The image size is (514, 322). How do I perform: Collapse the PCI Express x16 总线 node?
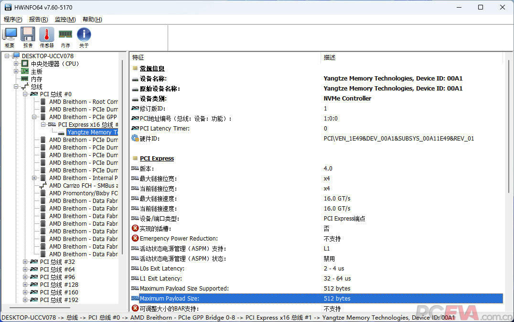click(x=43, y=124)
